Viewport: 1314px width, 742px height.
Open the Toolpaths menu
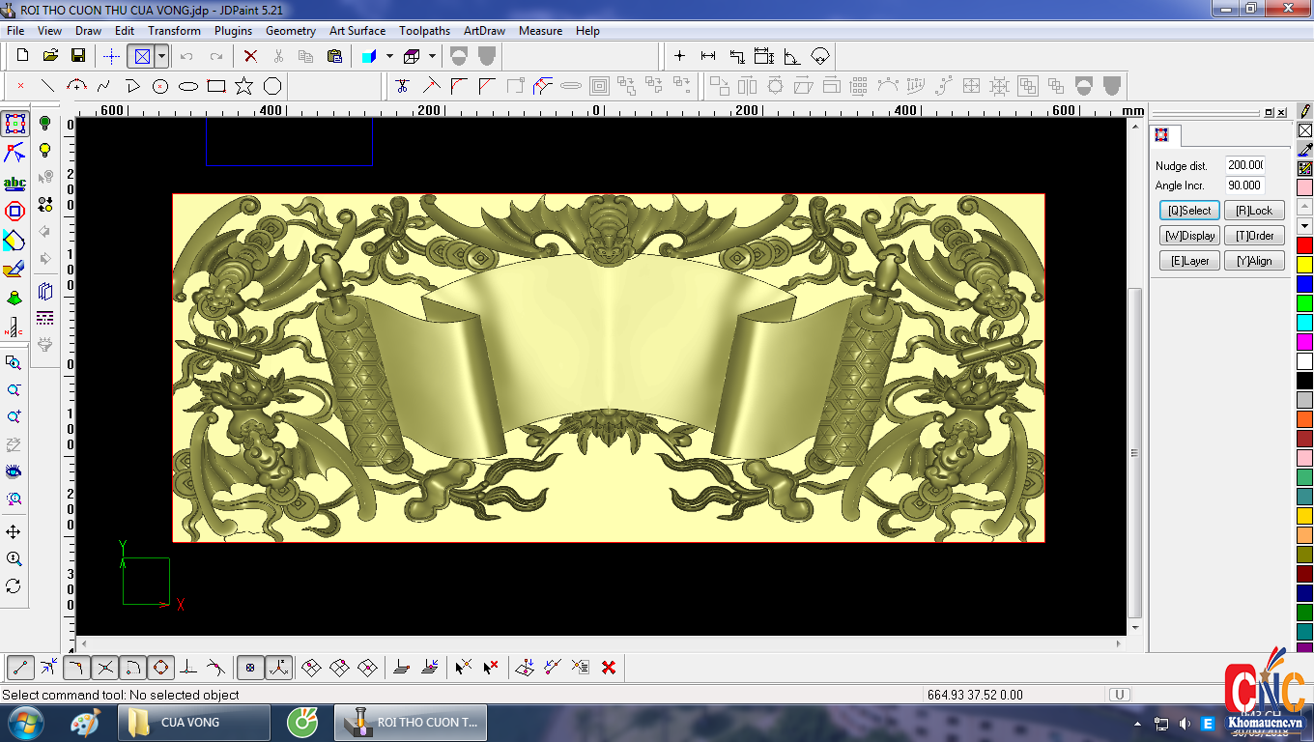(424, 31)
